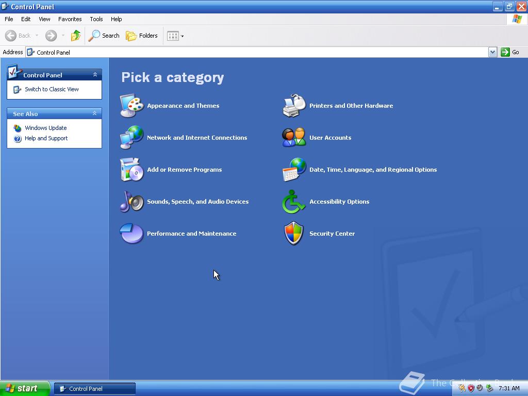This screenshot has height=396, width=528.
Task: Click the Start button
Action: 25,388
